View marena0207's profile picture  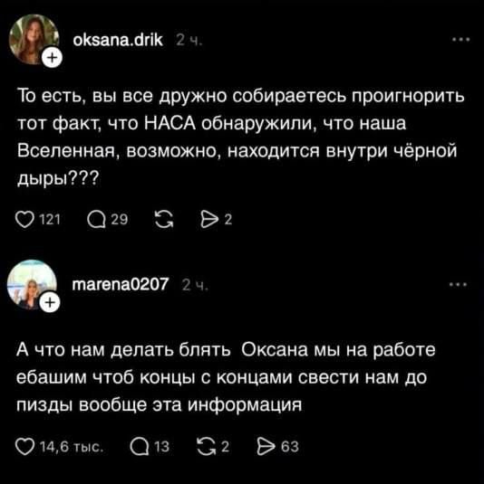(x=32, y=285)
